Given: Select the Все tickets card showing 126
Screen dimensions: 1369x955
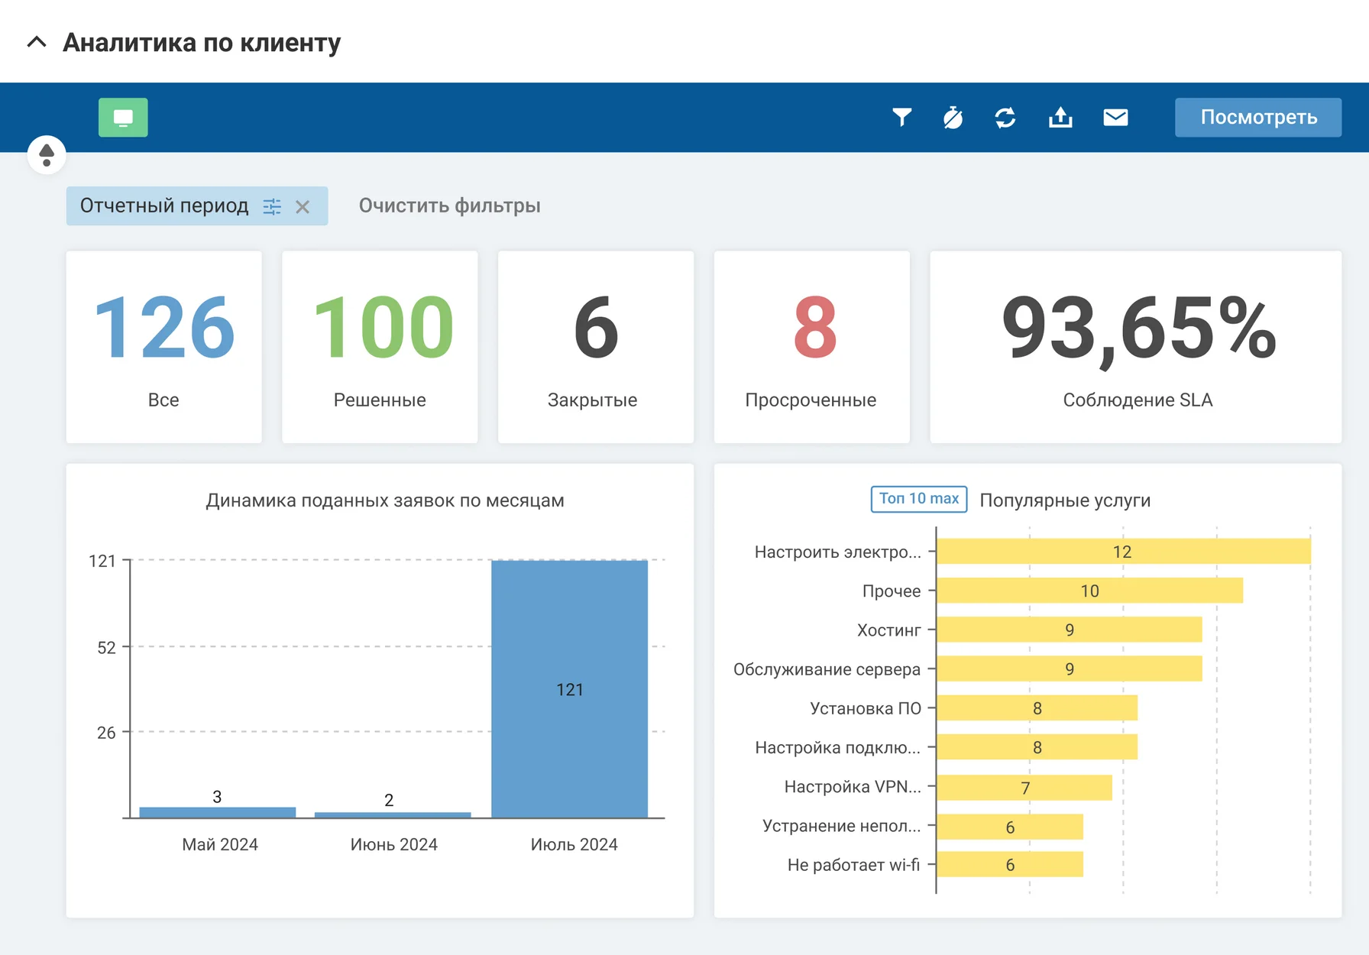Looking at the screenshot, I should pyautogui.click(x=163, y=347).
